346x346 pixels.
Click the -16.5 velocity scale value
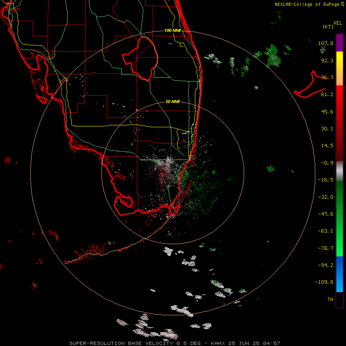(326, 180)
